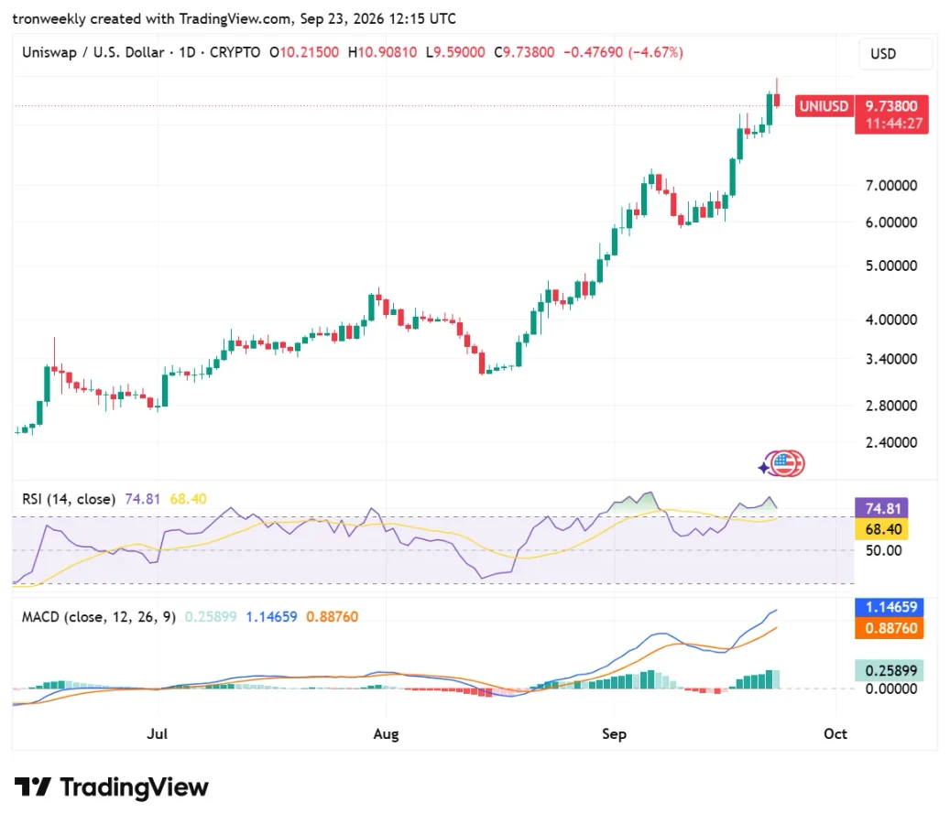
Task: Click the 6.00000 price axis label
Action: tap(890, 222)
